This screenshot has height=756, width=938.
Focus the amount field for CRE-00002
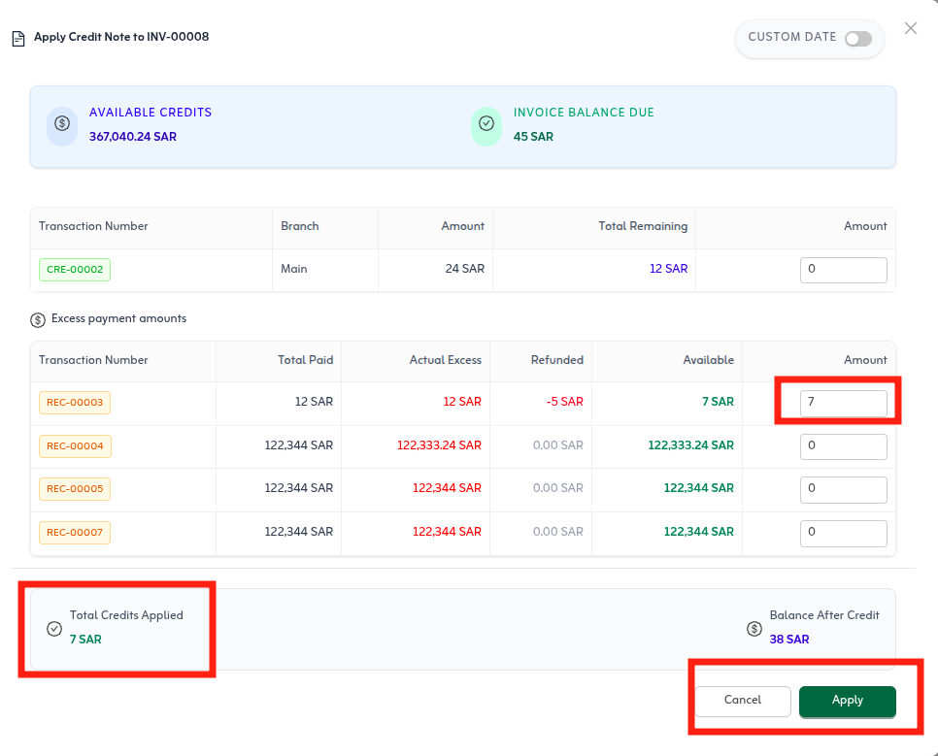tap(844, 270)
